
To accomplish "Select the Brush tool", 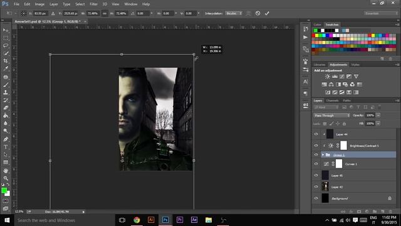I will click(6, 85).
